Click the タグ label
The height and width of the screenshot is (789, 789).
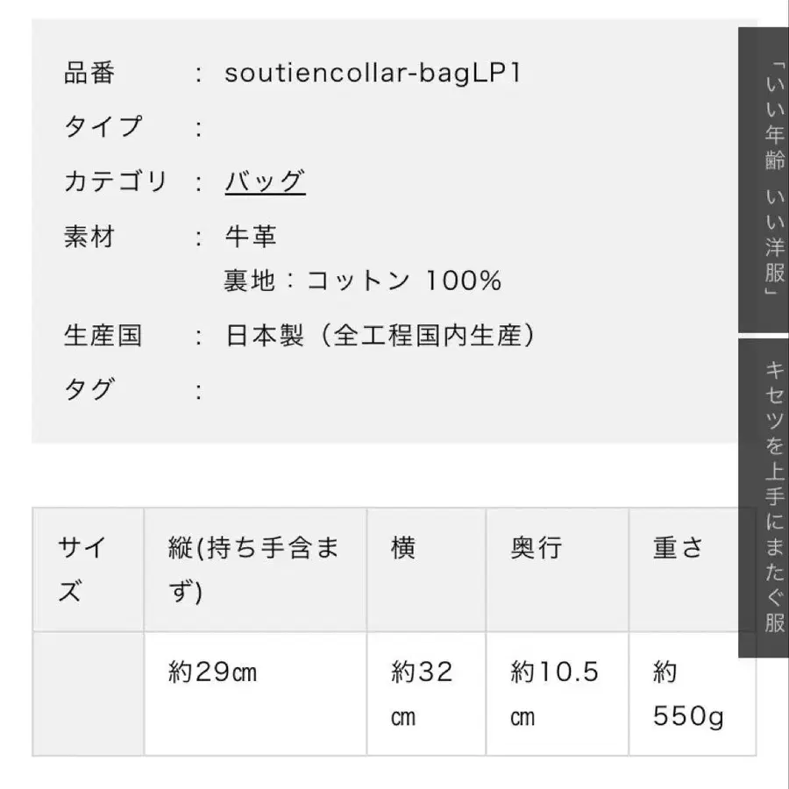[89, 389]
